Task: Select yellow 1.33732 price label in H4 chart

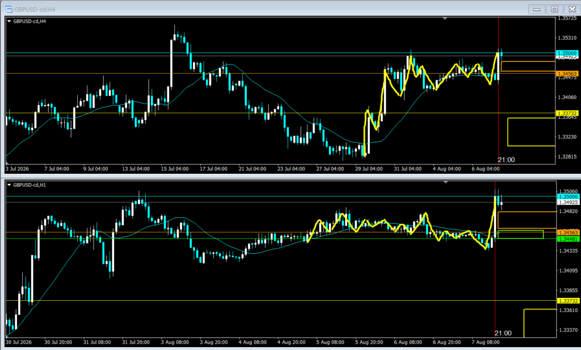Action: coord(567,113)
